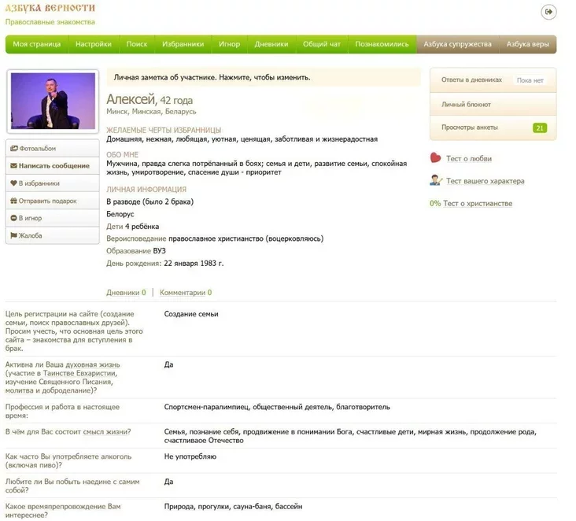Click the character test person icon
The height and width of the screenshot is (521, 576).
pos(435,180)
